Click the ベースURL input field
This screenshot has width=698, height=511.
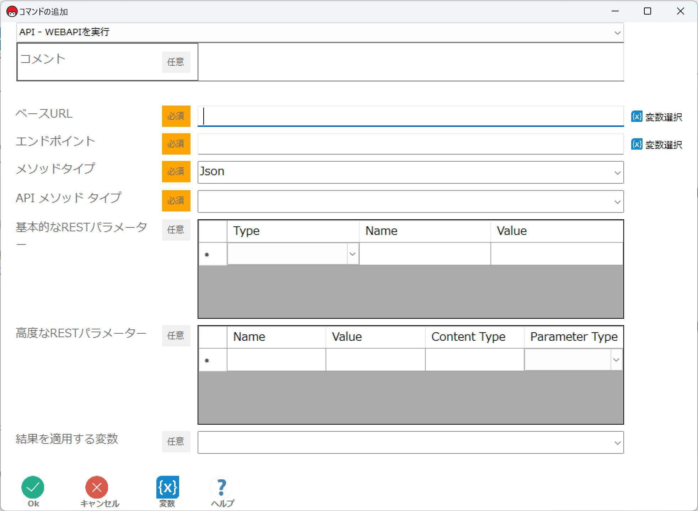[x=410, y=116]
